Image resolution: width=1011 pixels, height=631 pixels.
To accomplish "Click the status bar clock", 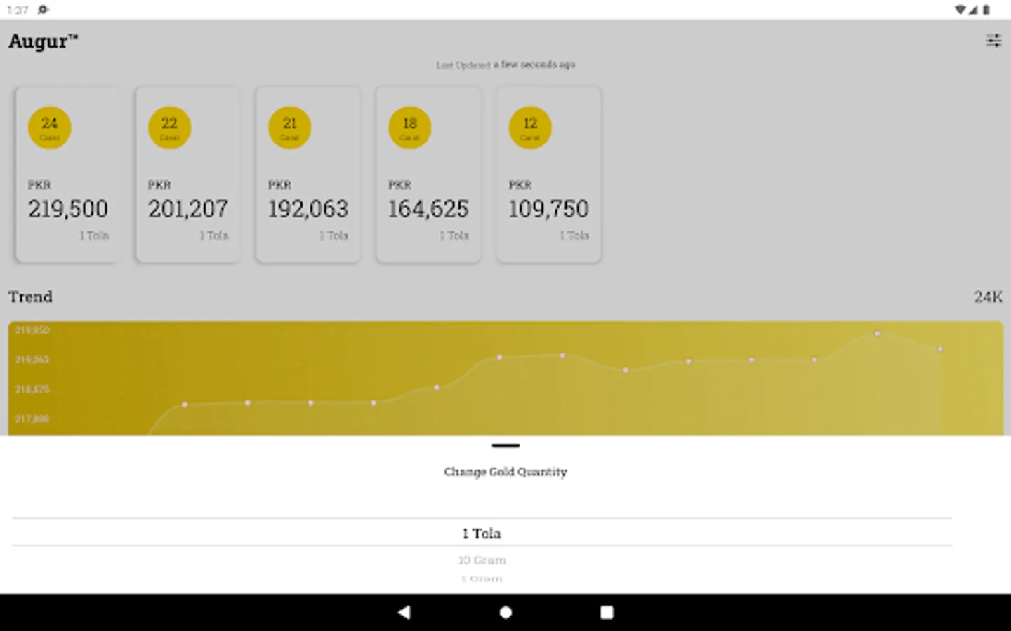I will click(x=18, y=10).
